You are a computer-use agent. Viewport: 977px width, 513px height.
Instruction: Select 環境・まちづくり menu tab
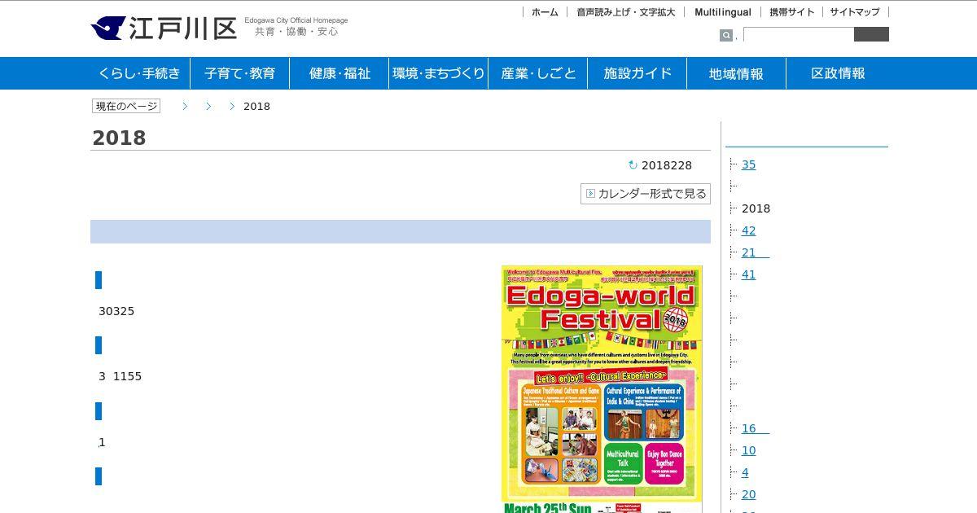tap(439, 73)
